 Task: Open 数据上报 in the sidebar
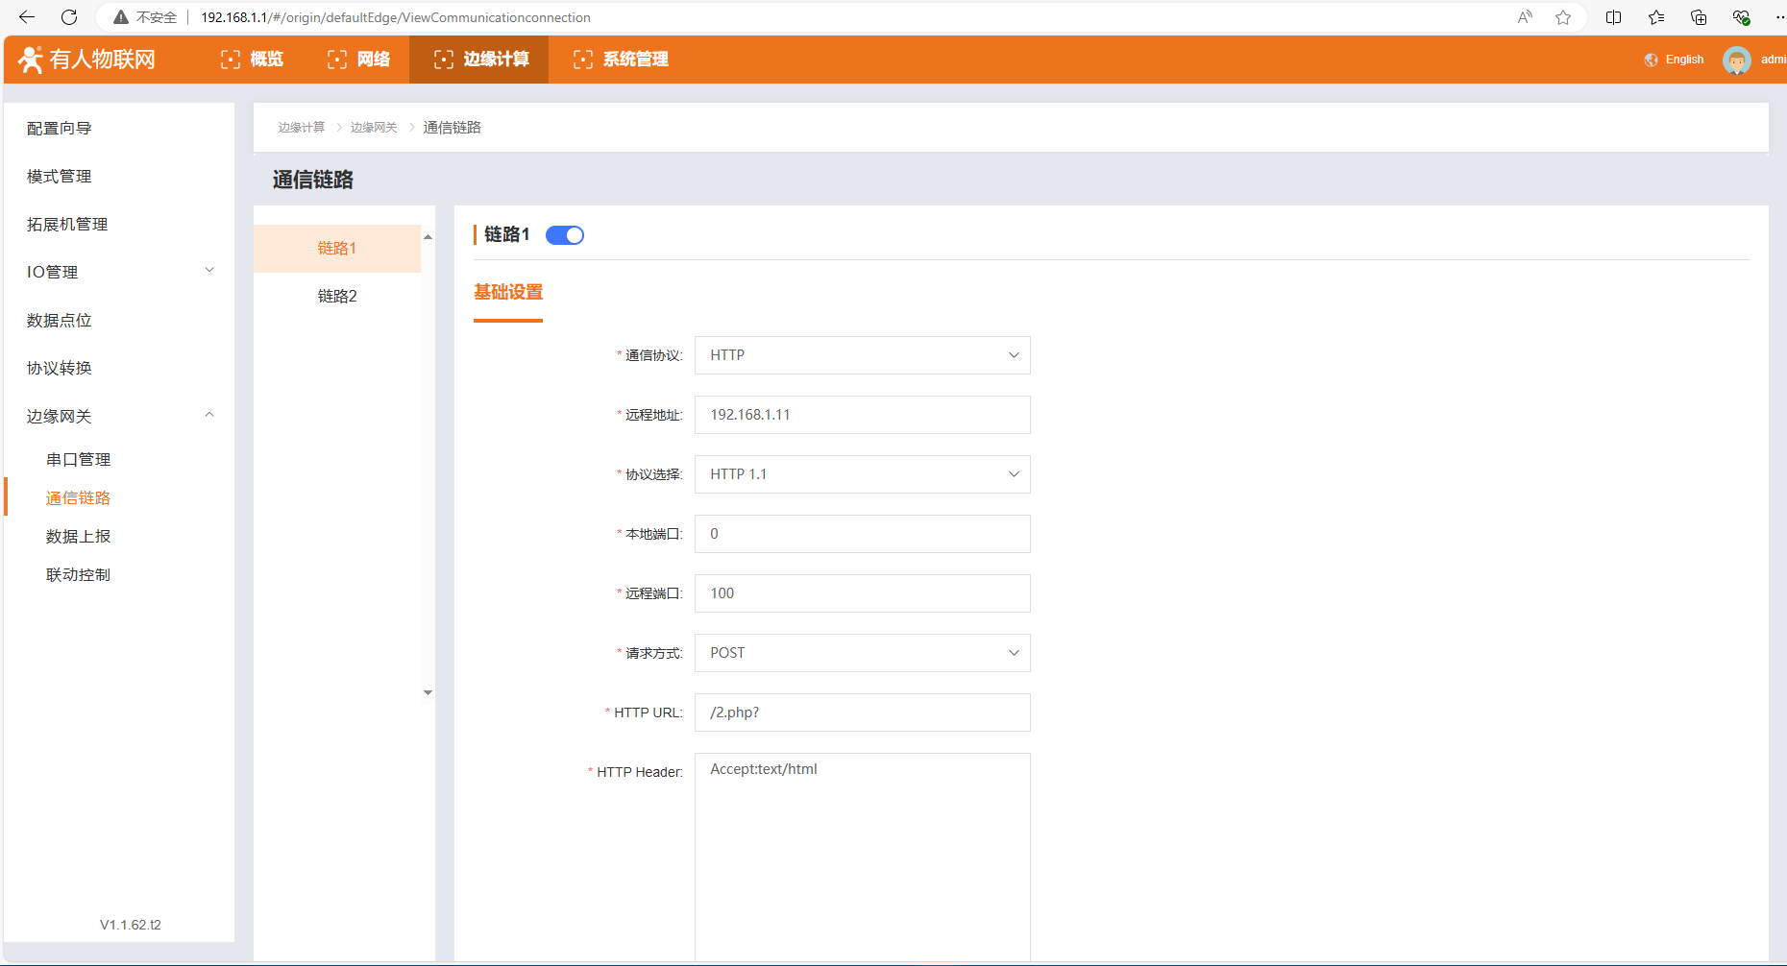(x=79, y=536)
